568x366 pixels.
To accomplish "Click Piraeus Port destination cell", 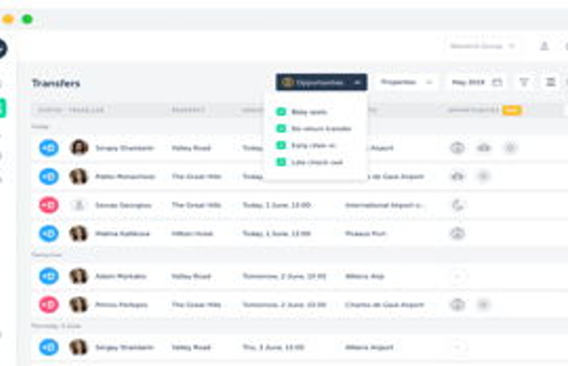I will tap(365, 233).
